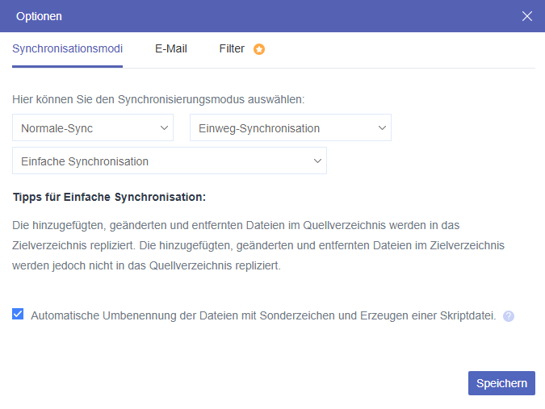Image resolution: width=545 pixels, height=409 pixels.
Task: Uncheck the Automatische Umbenennung checkbox
Action: pyautogui.click(x=18, y=315)
